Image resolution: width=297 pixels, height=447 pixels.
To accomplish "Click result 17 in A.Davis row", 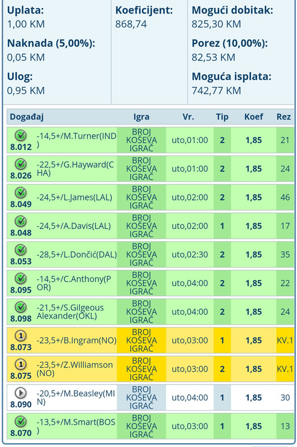I will (285, 226).
